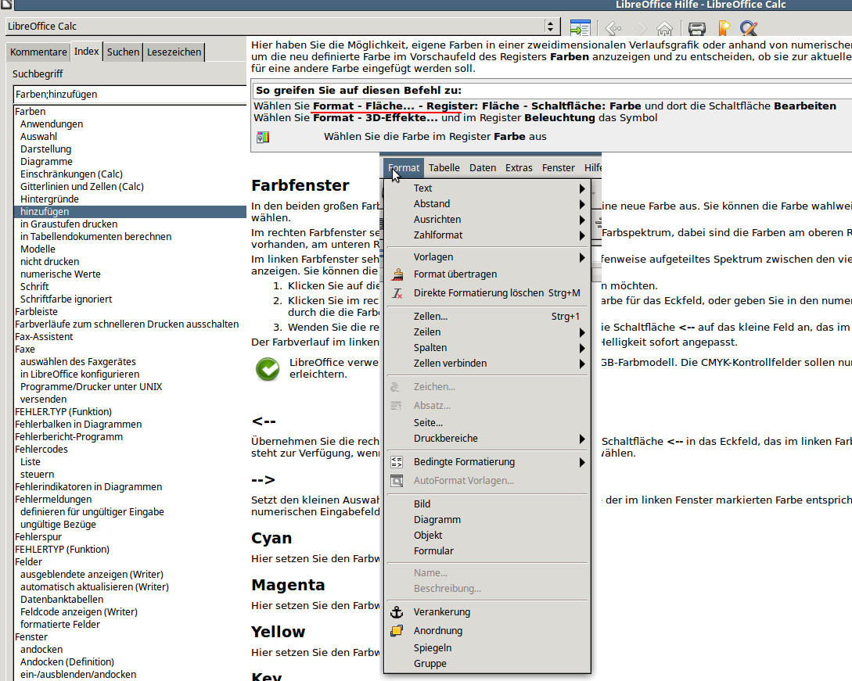Screen dimensions: 852x681
Task: Click the Direkte Formatierung löschen icon
Action: (397, 293)
